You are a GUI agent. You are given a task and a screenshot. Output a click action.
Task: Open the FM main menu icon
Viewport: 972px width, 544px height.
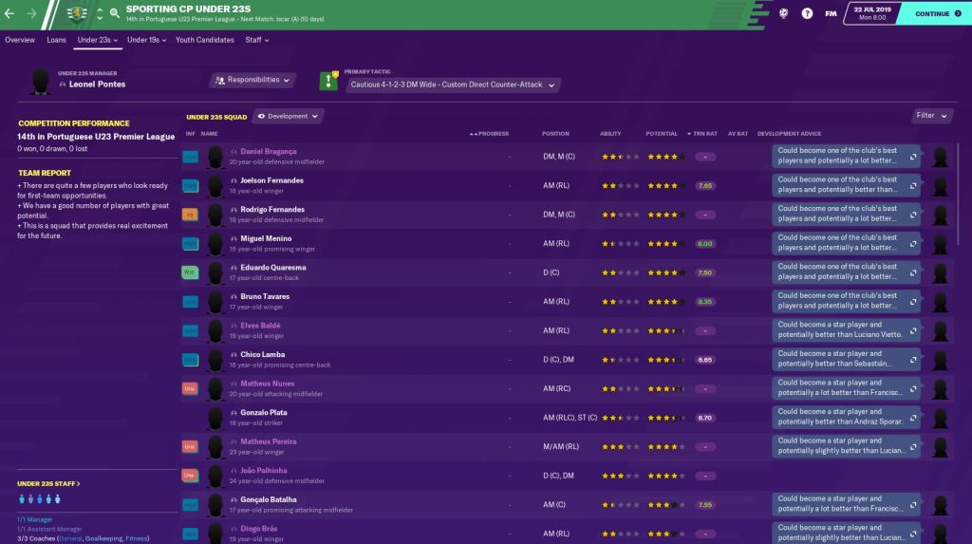(x=831, y=13)
